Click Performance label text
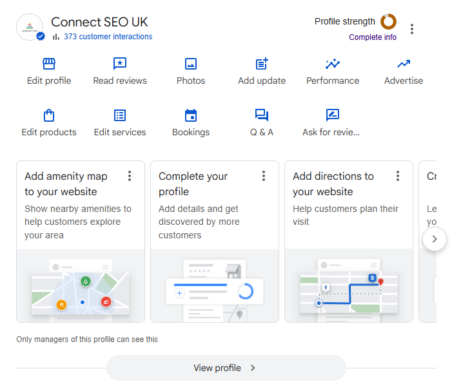This screenshot has height=391, width=452. (x=333, y=81)
